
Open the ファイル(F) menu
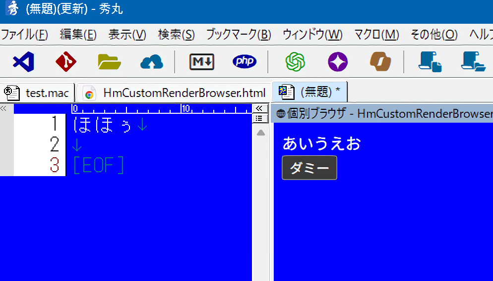point(24,35)
